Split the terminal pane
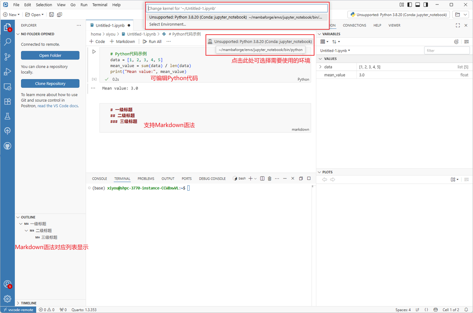 (262, 178)
